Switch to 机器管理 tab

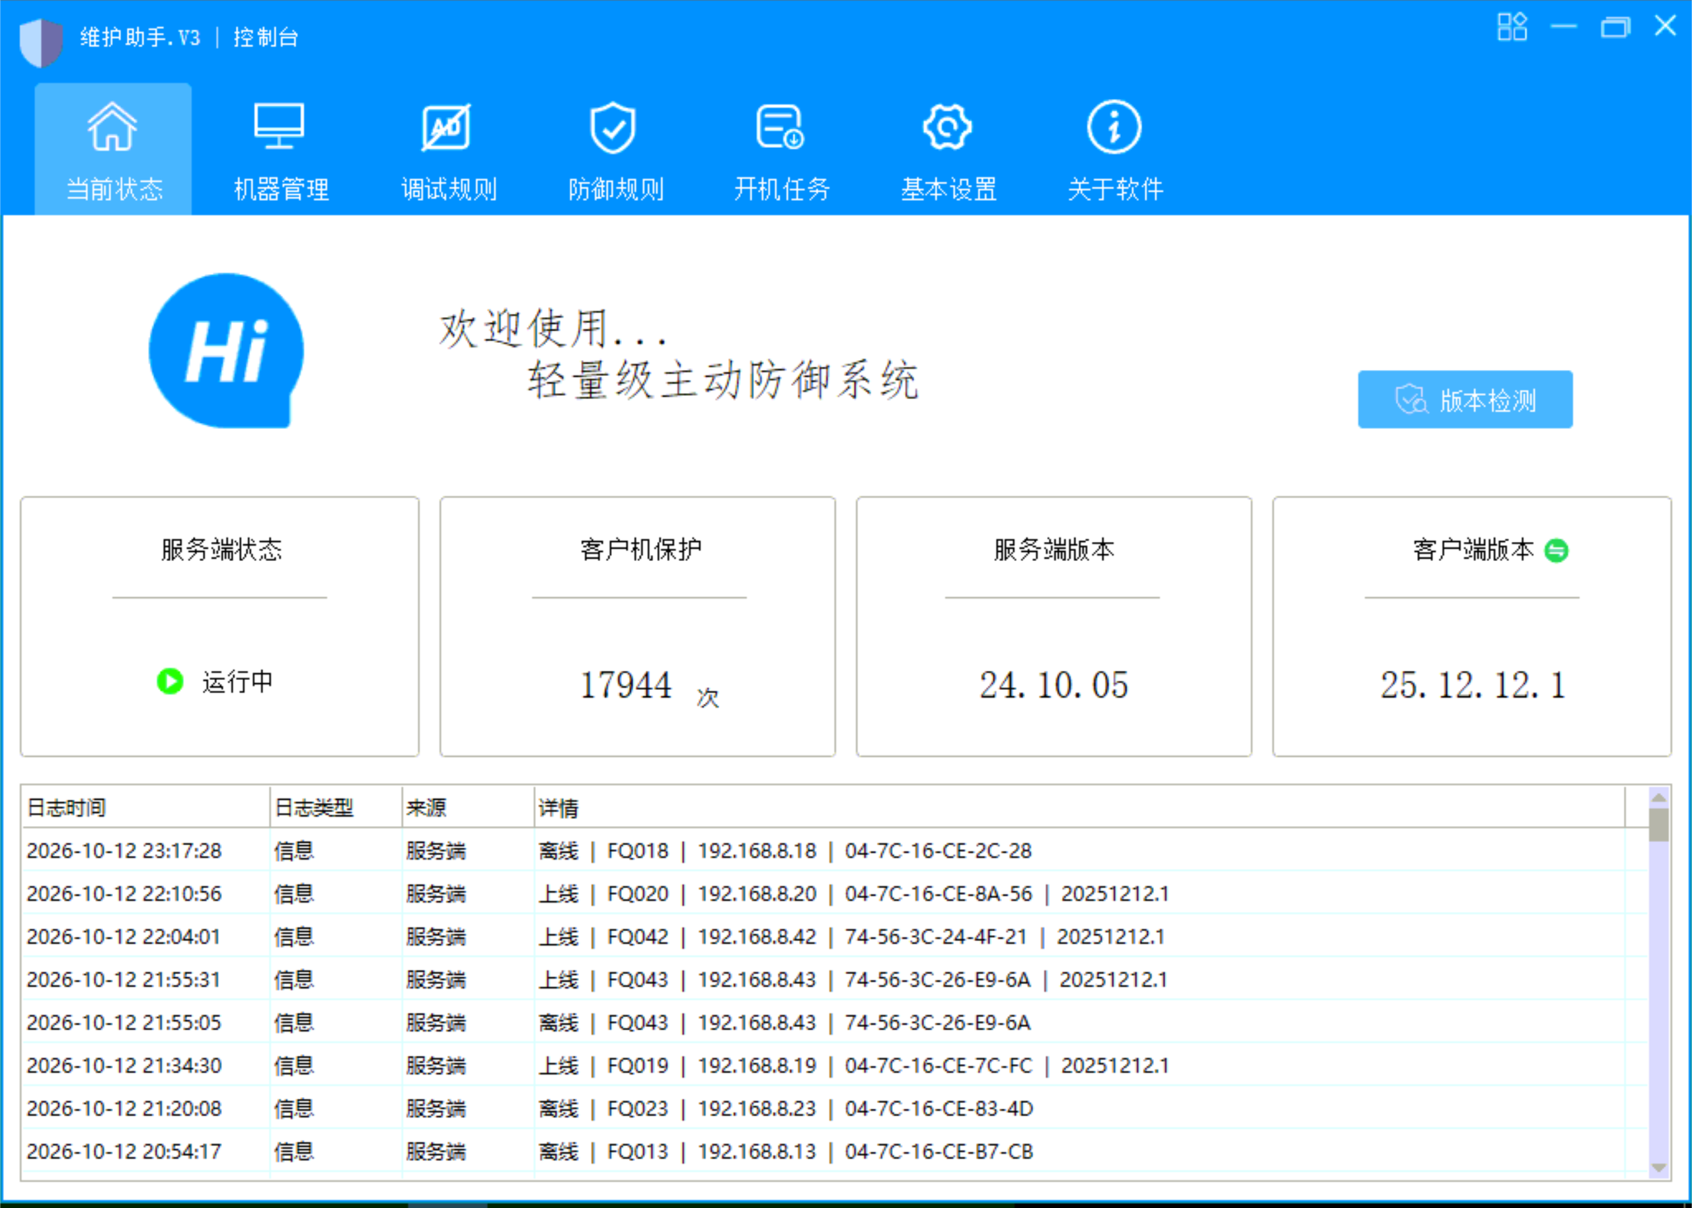[x=280, y=149]
